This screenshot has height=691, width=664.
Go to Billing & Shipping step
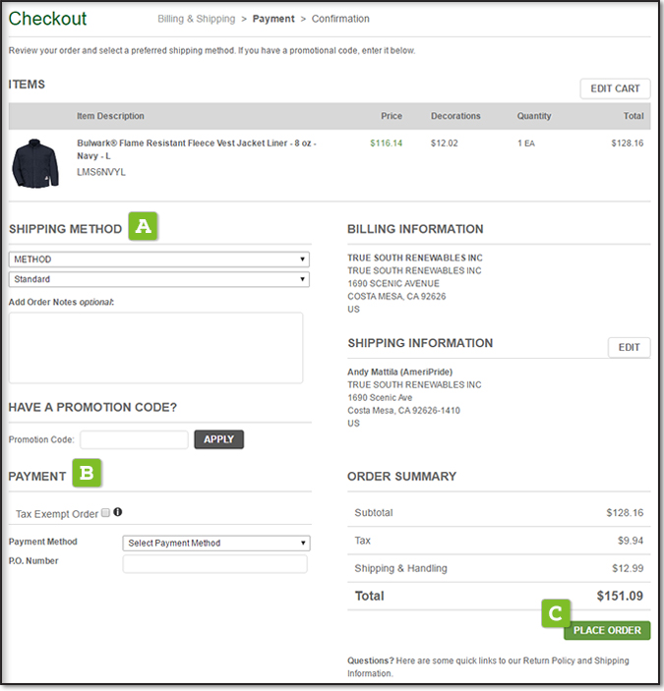point(196,19)
